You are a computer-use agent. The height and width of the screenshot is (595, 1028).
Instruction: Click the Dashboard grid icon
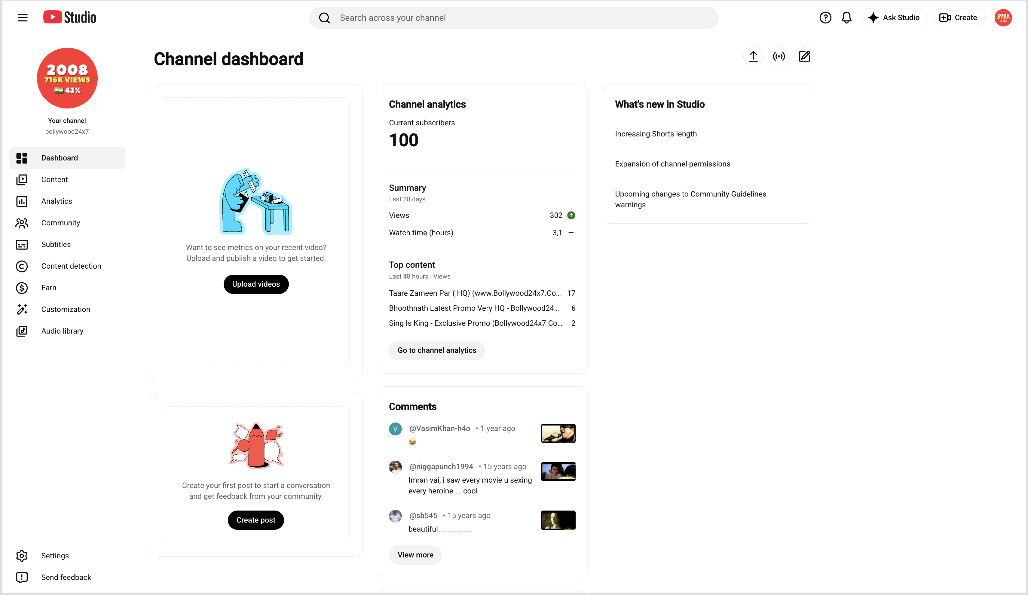pos(22,158)
